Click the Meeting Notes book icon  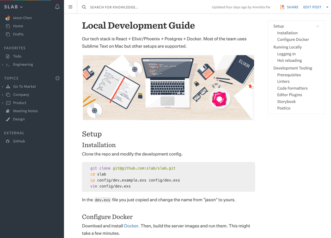point(8,111)
